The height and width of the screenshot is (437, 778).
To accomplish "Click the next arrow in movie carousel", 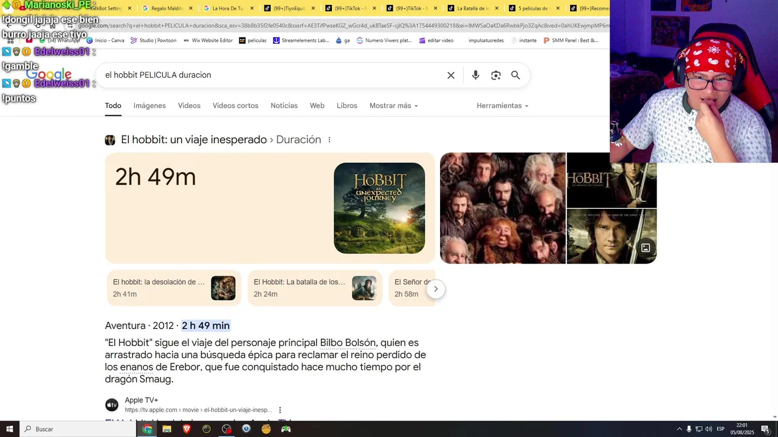I will (436, 289).
